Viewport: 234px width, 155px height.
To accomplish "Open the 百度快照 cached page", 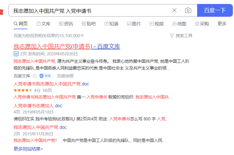I will click(65, 76).
